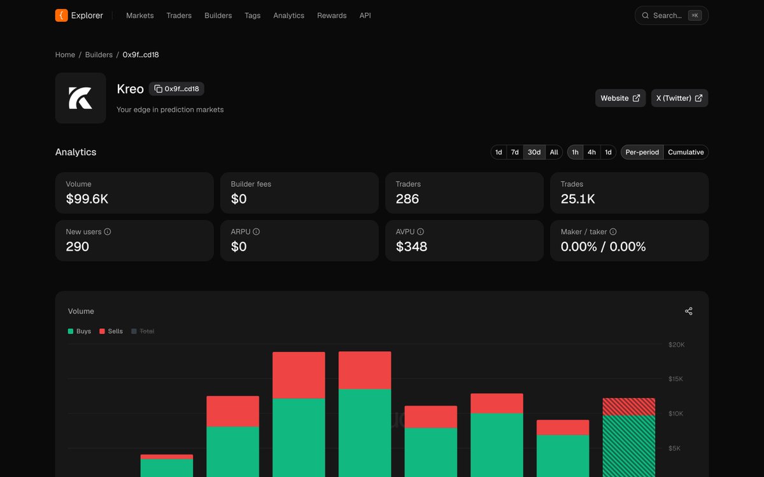Go to the Builders breadcrumb link
Screen dimensions: 764x477
(99, 55)
